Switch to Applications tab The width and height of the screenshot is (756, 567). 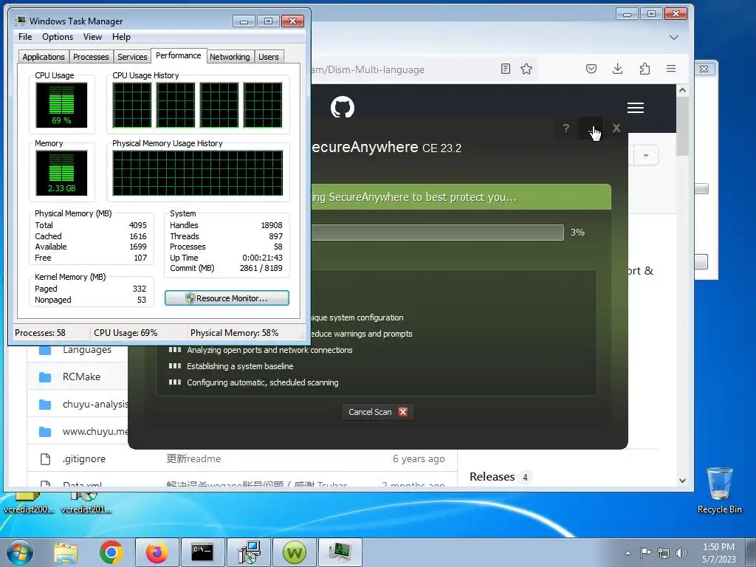pos(44,57)
